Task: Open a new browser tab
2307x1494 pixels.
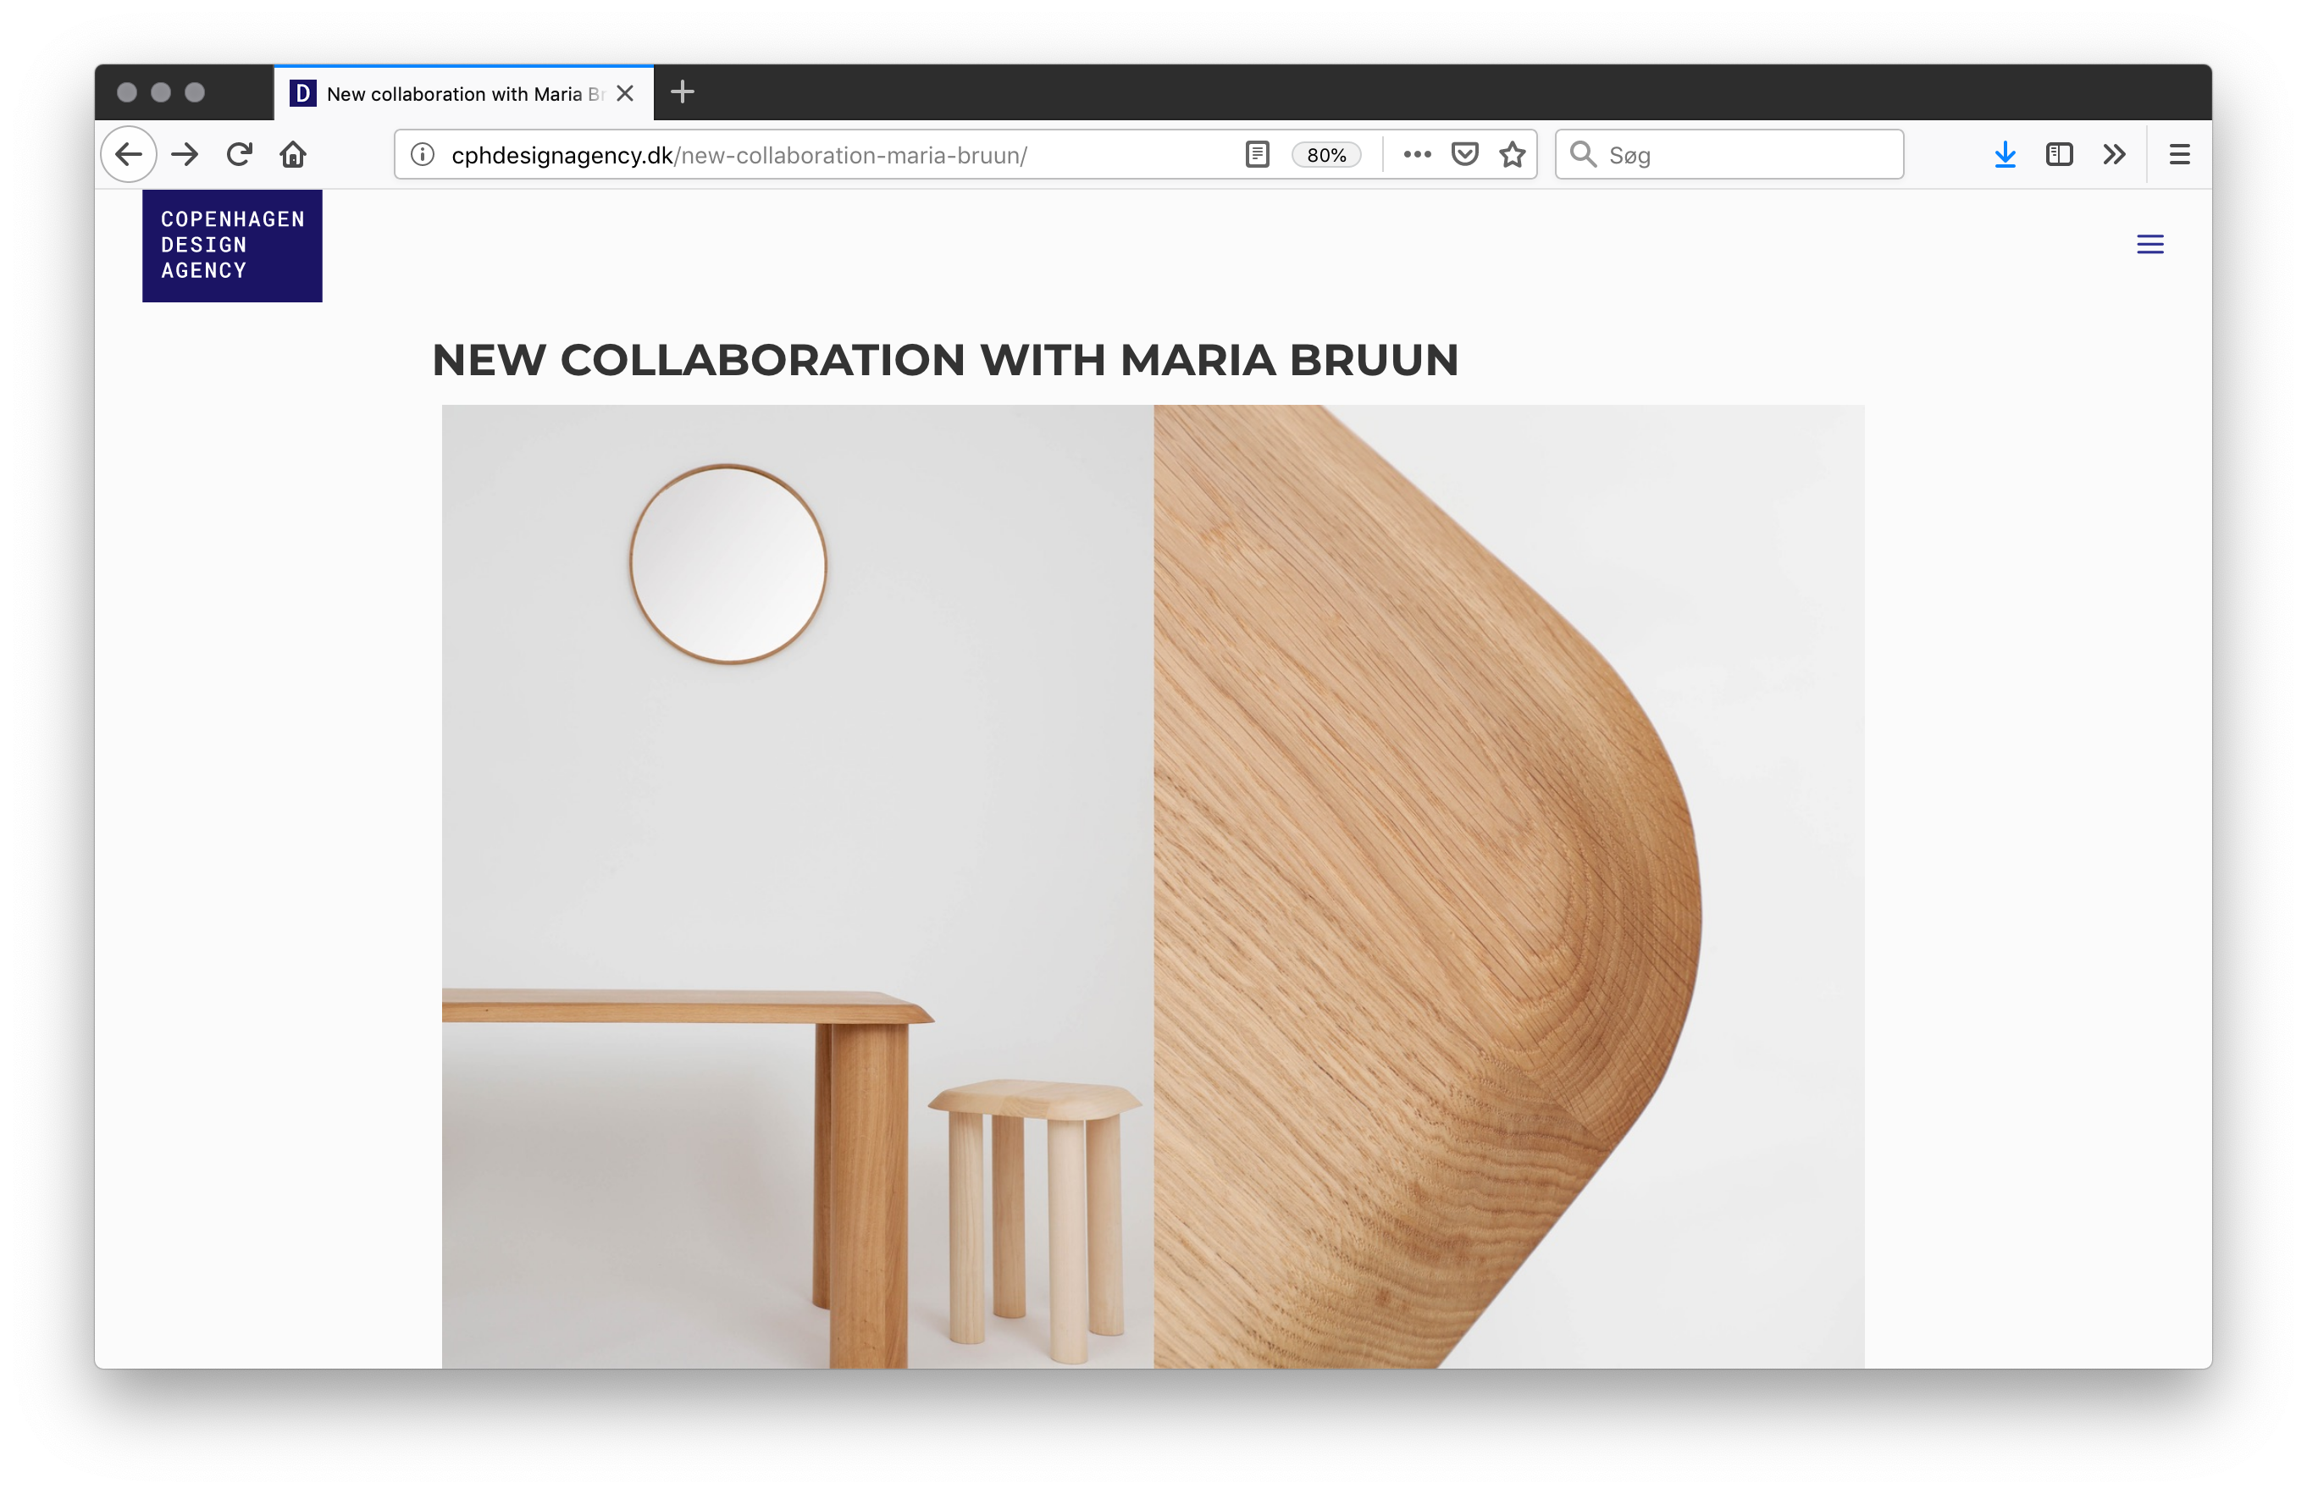Action: (x=683, y=92)
